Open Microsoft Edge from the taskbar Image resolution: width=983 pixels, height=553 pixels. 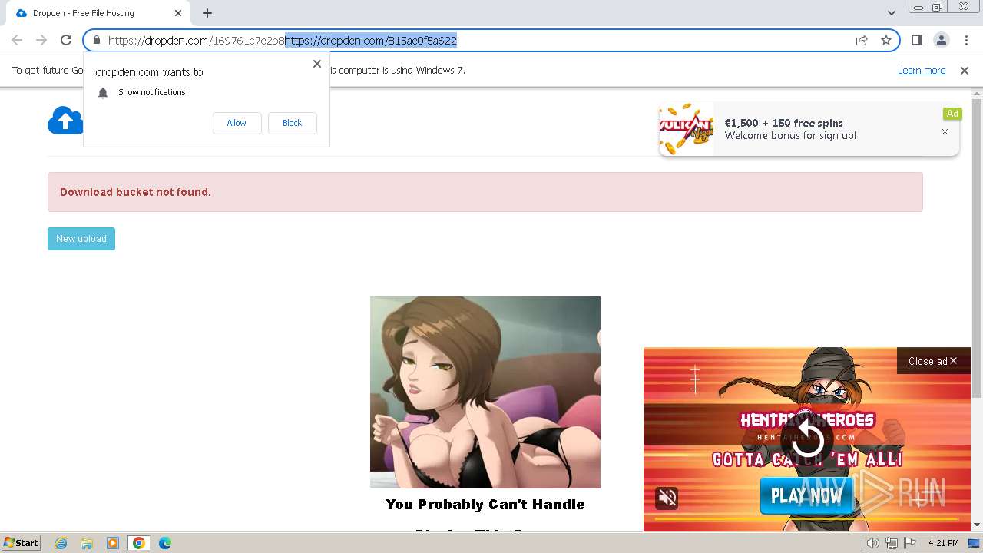pyautogui.click(x=165, y=543)
